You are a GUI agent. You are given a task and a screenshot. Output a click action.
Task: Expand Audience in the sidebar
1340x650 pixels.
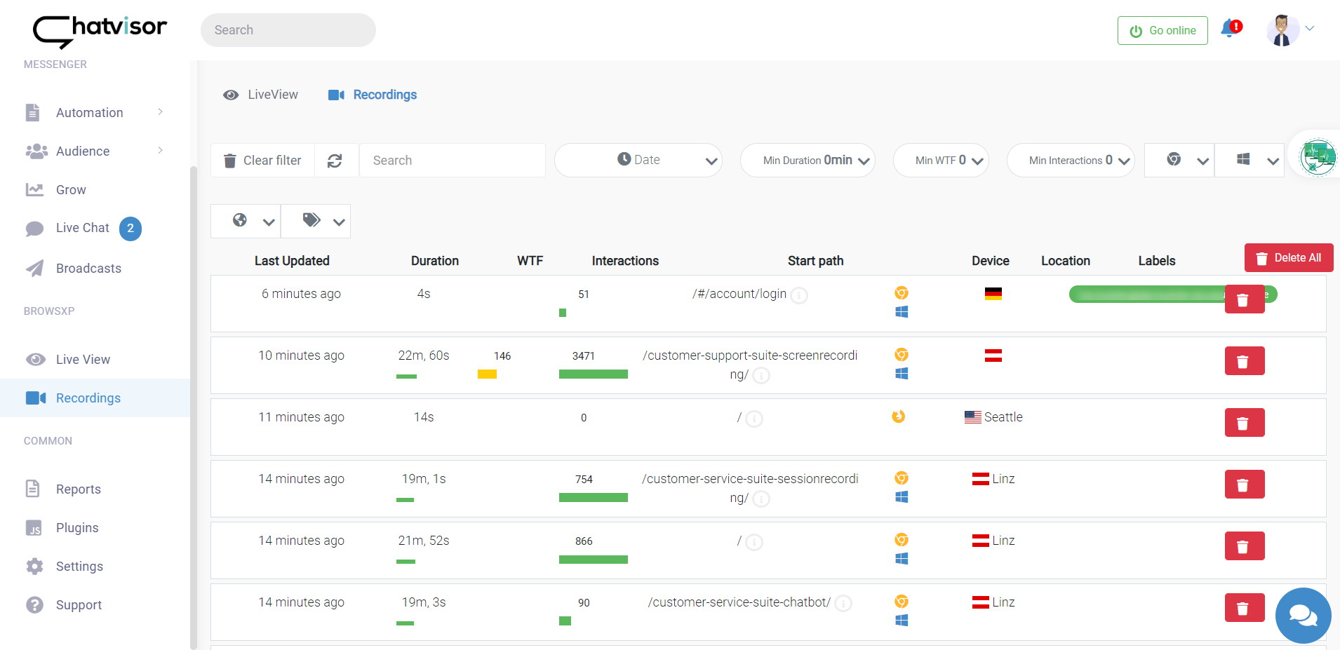click(x=95, y=151)
